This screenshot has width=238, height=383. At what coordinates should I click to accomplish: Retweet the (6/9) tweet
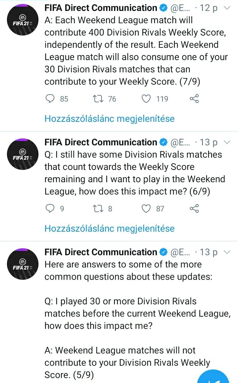pyautogui.click(x=98, y=208)
